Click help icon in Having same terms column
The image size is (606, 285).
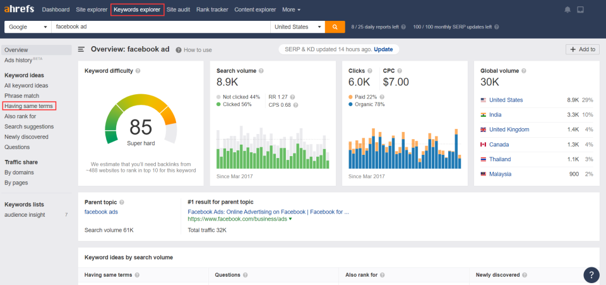click(x=137, y=276)
